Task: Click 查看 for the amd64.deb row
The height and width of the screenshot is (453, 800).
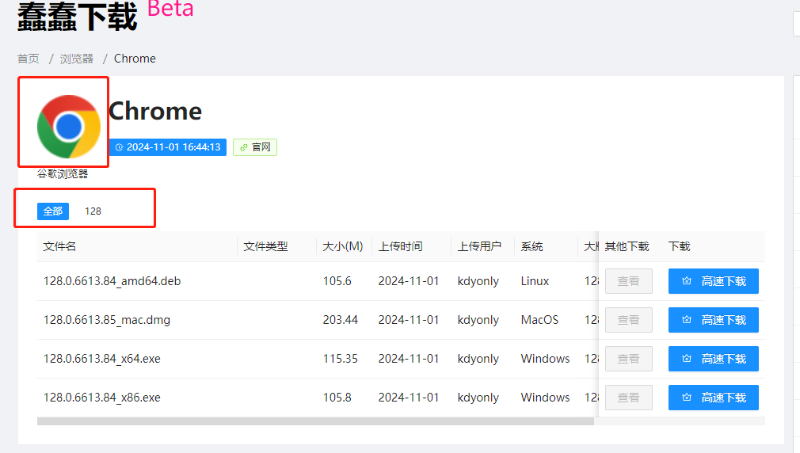Action: (x=629, y=281)
